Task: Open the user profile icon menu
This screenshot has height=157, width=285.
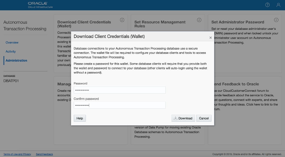Action: pyautogui.click(x=278, y=5)
